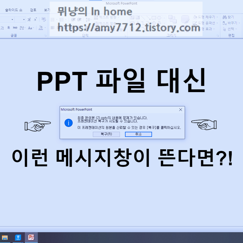The image size is (243, 243).
Task: Open the 단락 group dialog launcher
Action: pos(125,36)
